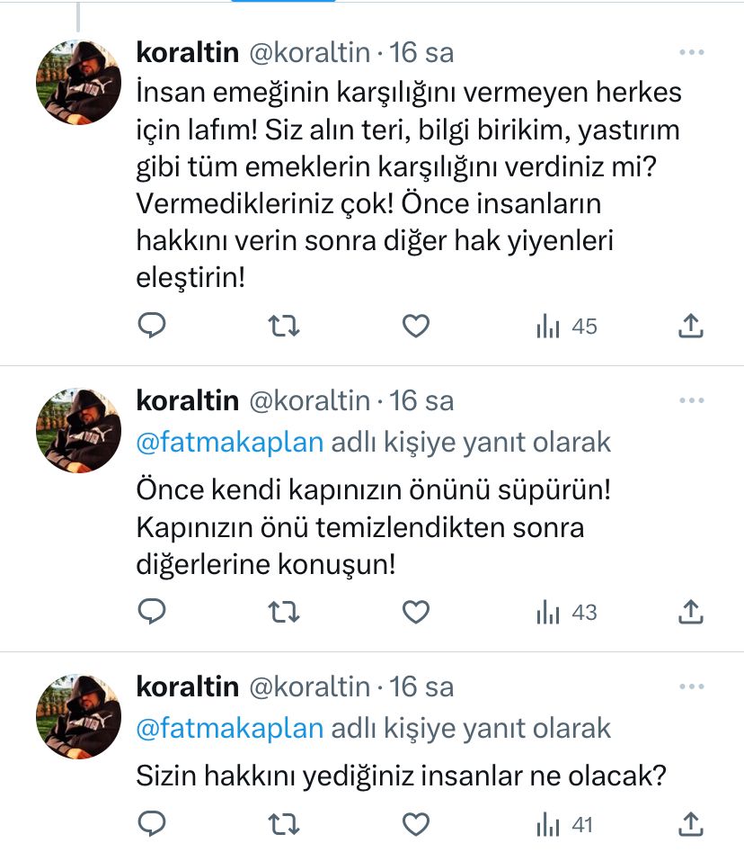This screenshot has height=861, width=744.
Task: Reply to the 'Sizin hakkını yediğiniz' tweet
Action: pos(151,824)
